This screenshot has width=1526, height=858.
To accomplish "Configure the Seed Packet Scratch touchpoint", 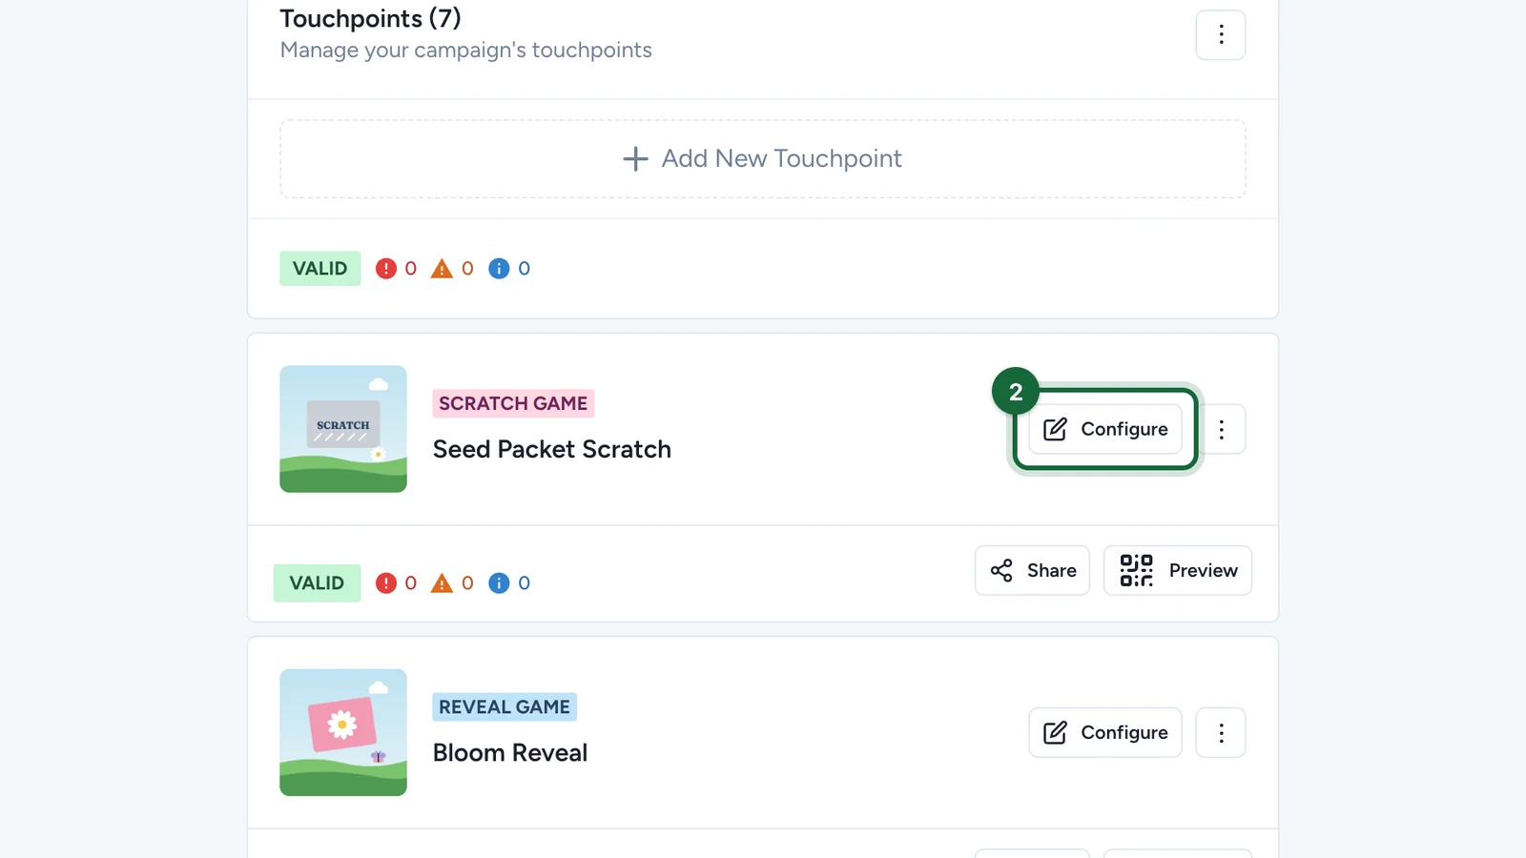I will (1105, 429).
